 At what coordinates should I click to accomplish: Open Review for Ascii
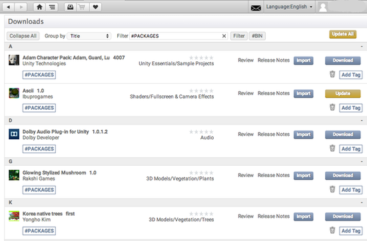coord(246,93)
